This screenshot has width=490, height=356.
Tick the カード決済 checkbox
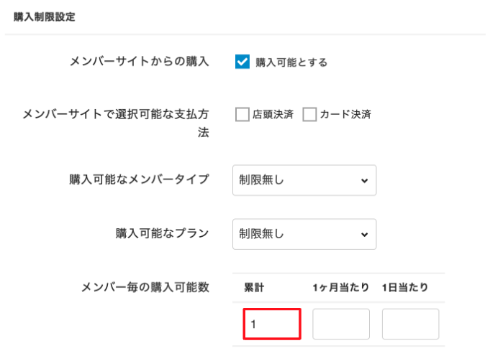click(x=309, y=115)
